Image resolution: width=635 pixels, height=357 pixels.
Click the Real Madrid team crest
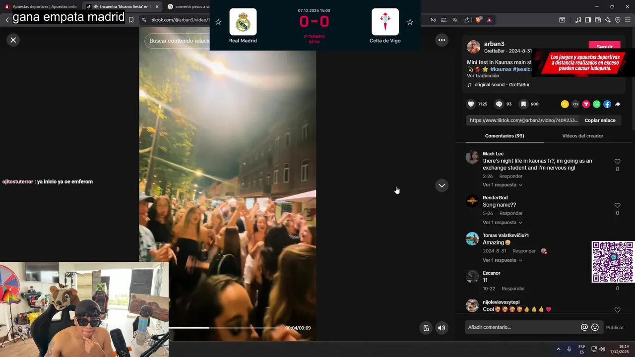coord(243,22)
